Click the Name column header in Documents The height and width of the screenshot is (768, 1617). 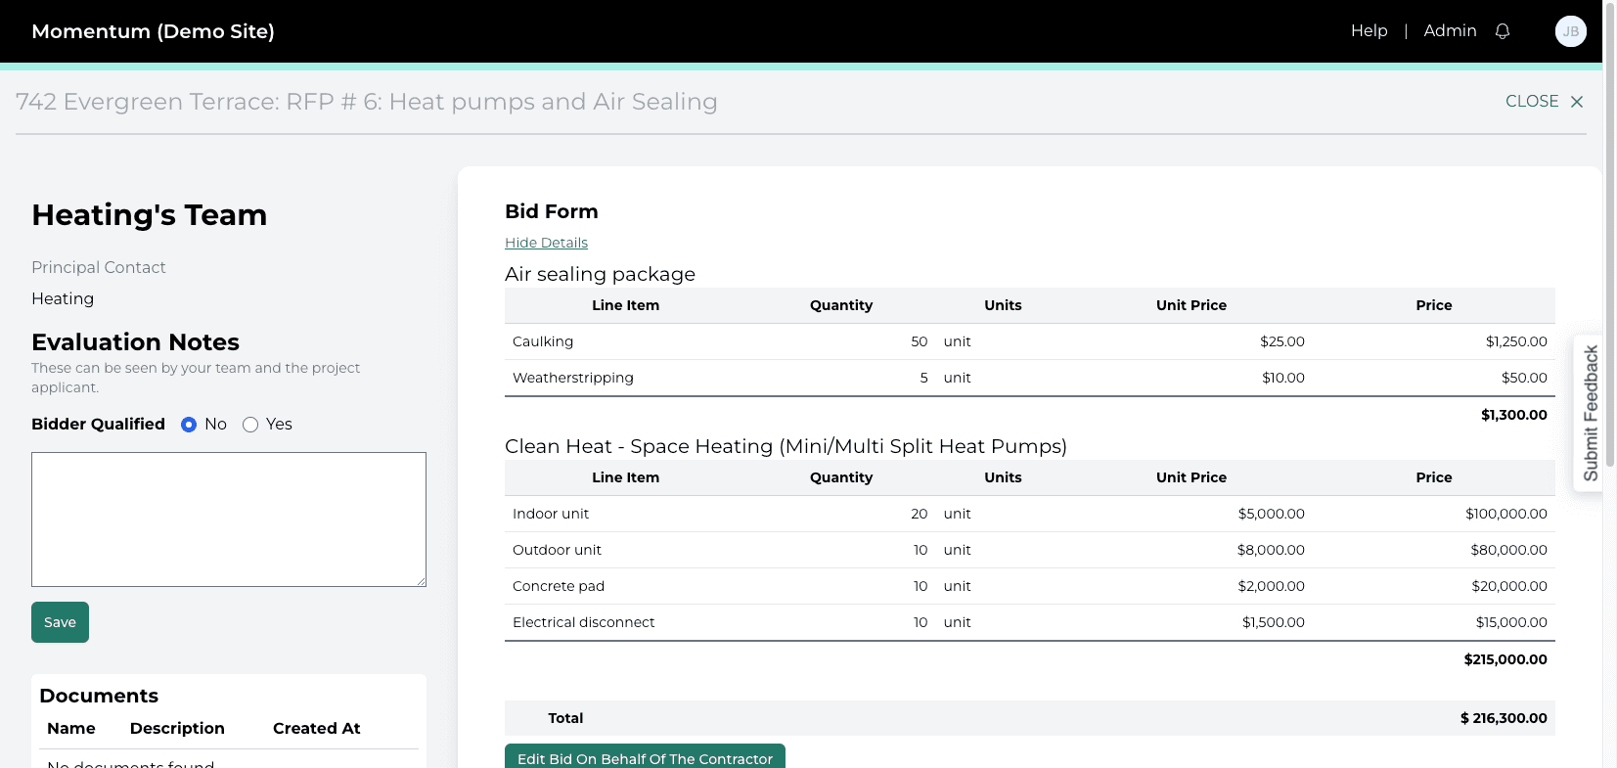[x=71, y=729]
